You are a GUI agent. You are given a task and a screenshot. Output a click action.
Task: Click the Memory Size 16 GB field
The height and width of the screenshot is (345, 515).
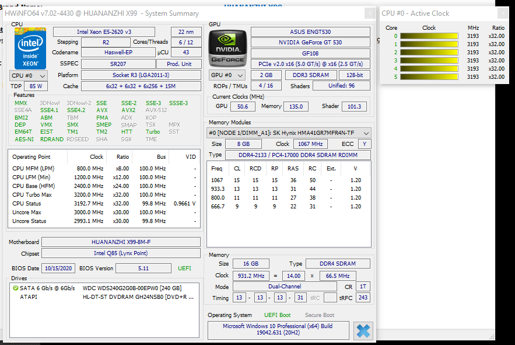pyautogui.click(x=251, y=264)
